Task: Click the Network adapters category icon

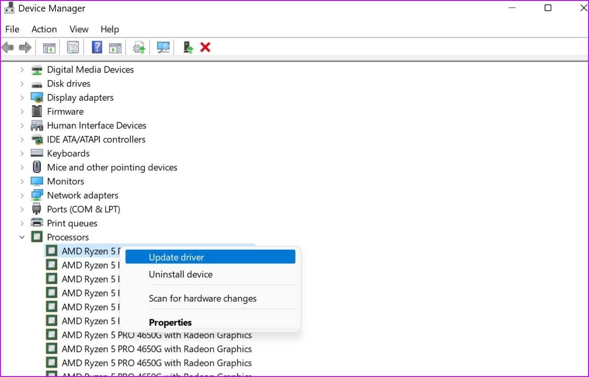Action: [37, 195]
